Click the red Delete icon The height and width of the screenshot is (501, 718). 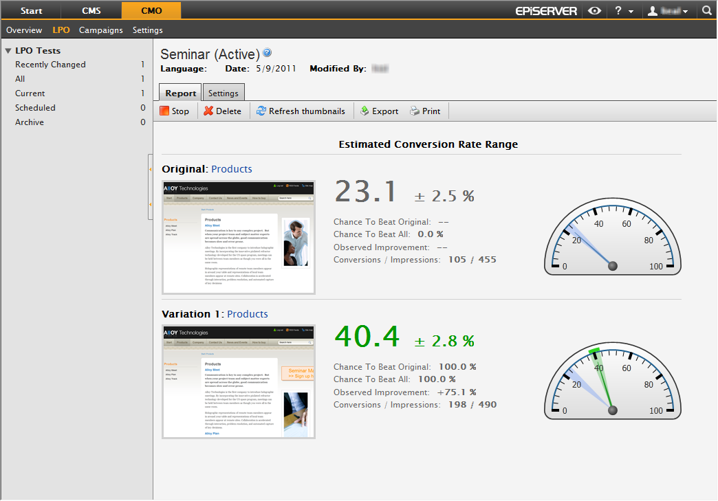click(208, 111)
